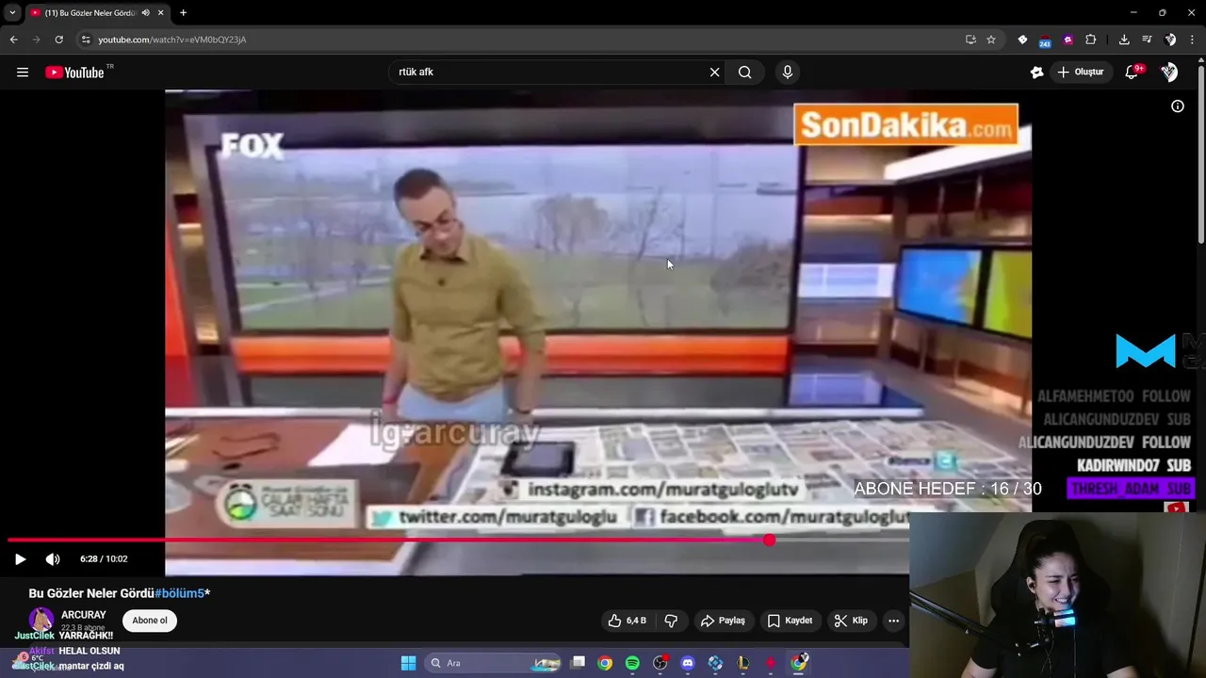Click the taskbar Ara search box
The image size is (1206, 678).
coord(493,663)
